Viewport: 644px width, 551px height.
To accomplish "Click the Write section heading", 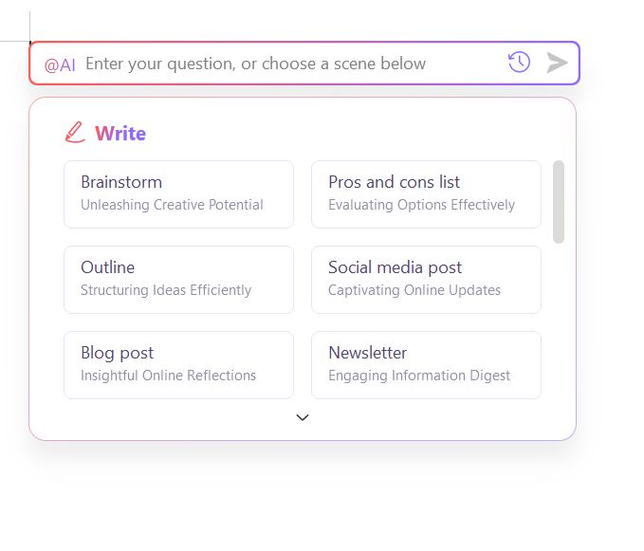I will click(120, 134).
